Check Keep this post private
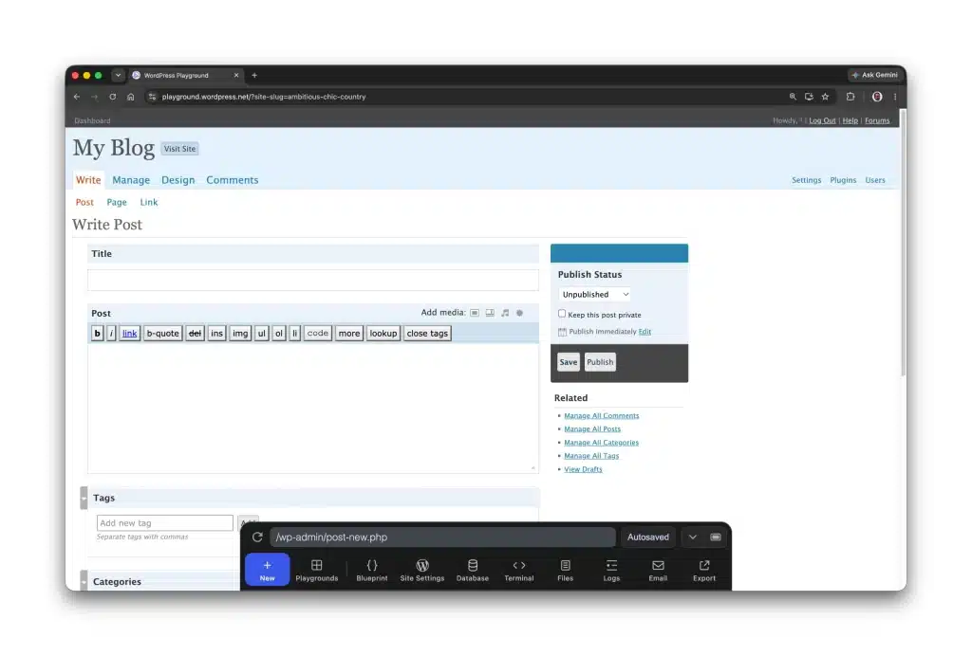Image resolution: width=972 pixels, height=656 pixels. point(562,314)
